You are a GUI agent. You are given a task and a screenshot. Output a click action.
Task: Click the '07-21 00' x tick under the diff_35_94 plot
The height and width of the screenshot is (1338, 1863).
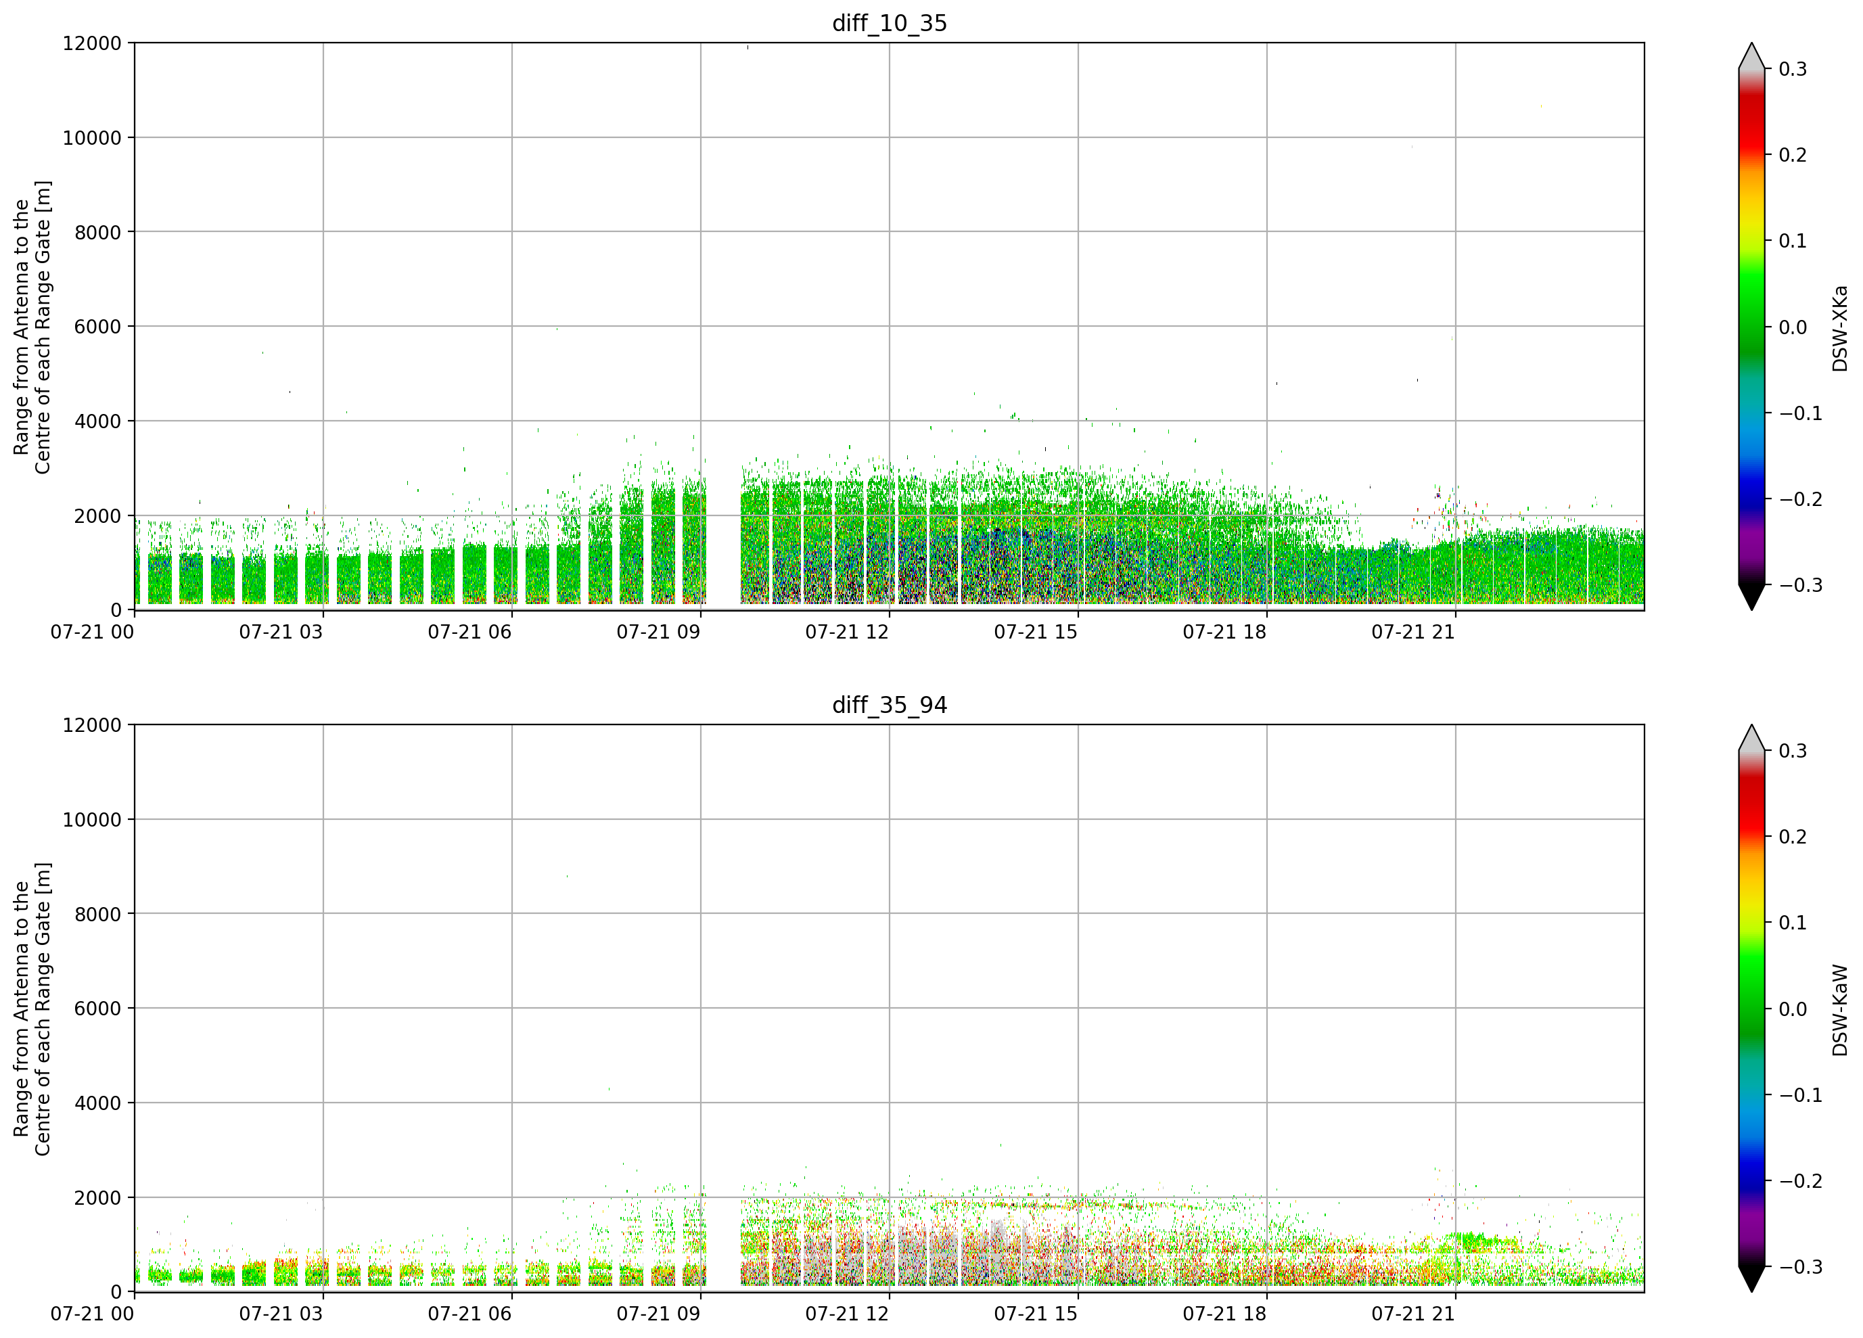92,1314
